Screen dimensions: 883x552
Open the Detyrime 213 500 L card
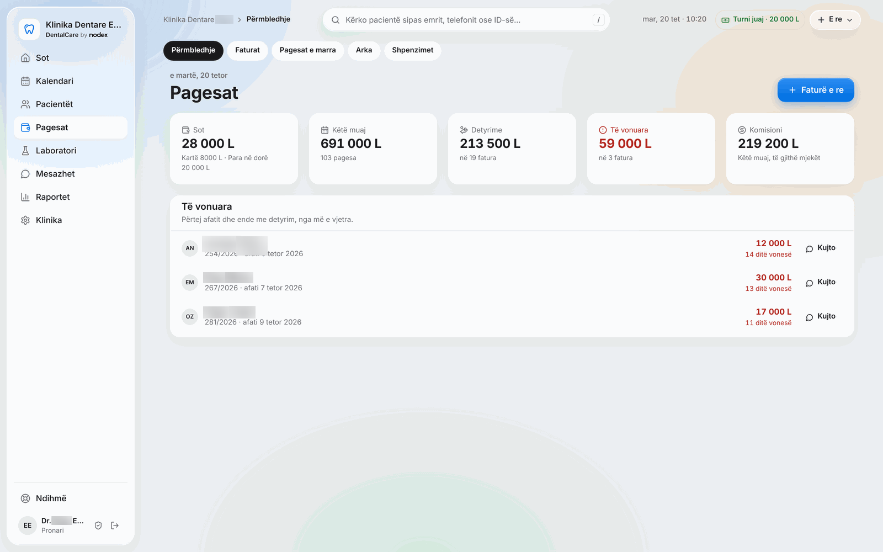pos(512,148)
